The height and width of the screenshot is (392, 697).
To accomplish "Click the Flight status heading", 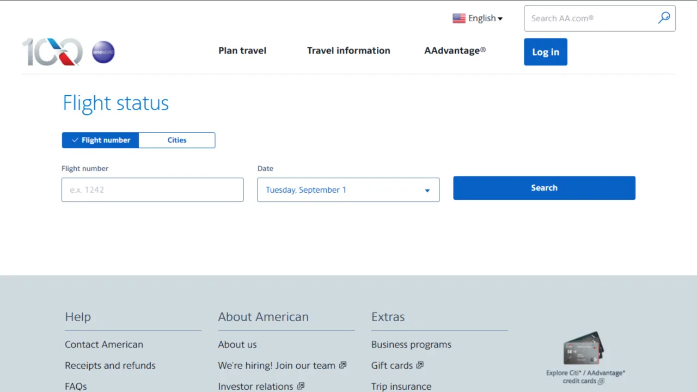I will [x=116, y=103].
